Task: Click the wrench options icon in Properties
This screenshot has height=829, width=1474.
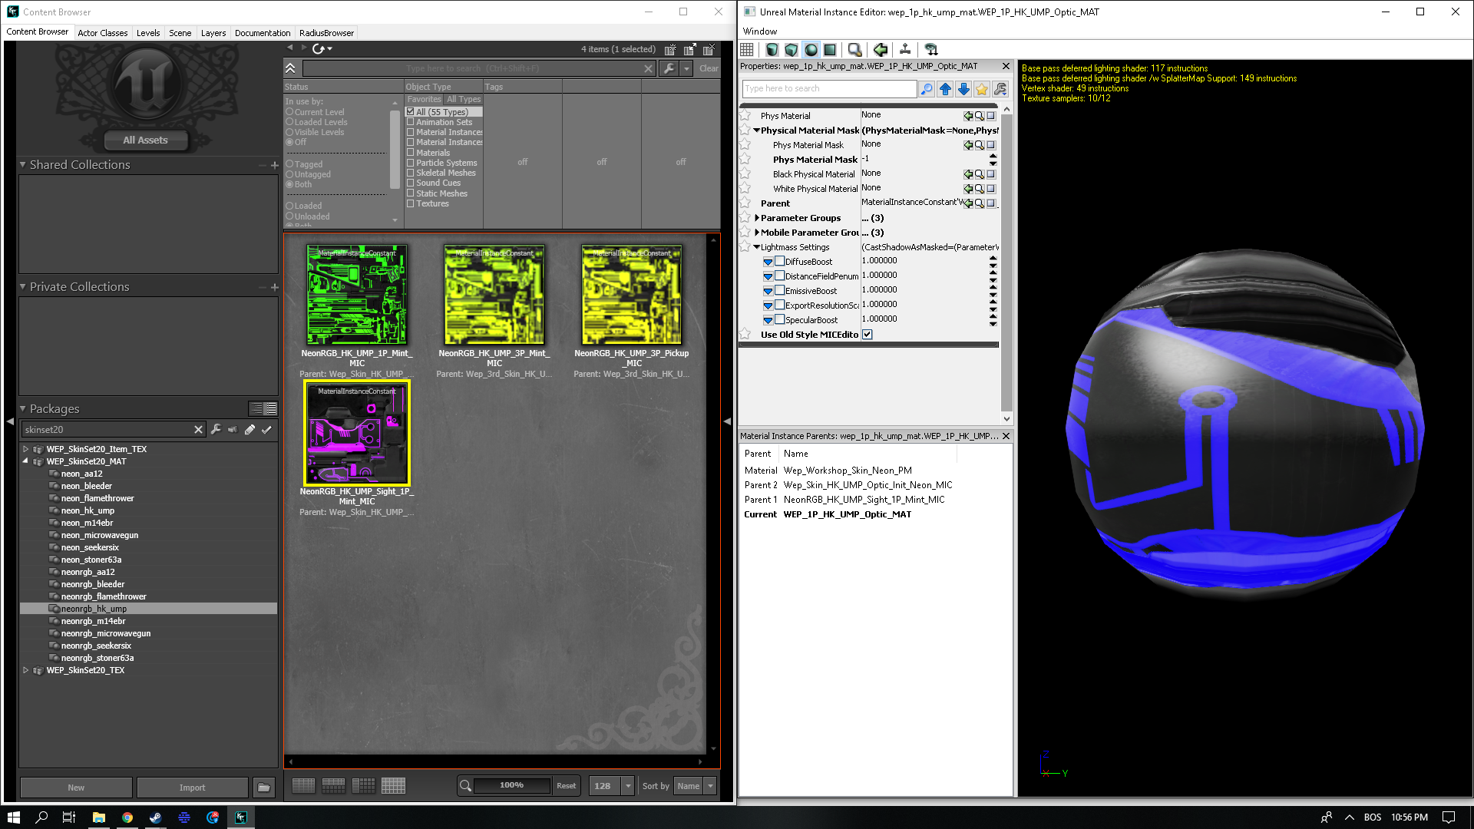Action: 1000,89
